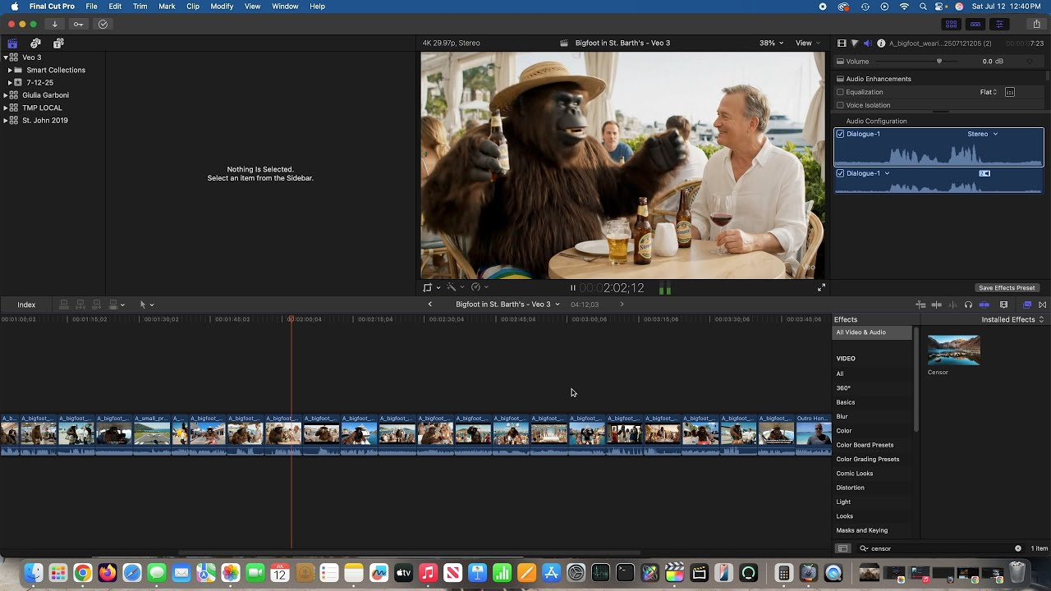The image size is (1051, 591).
Task: Enter fullscreen viewer with arrows icon
Action: click(821, 288)
